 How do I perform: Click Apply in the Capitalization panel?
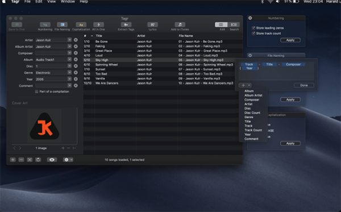(290, 143)
